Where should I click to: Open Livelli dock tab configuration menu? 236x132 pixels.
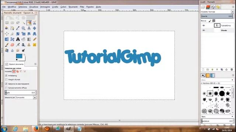[233, 7]
